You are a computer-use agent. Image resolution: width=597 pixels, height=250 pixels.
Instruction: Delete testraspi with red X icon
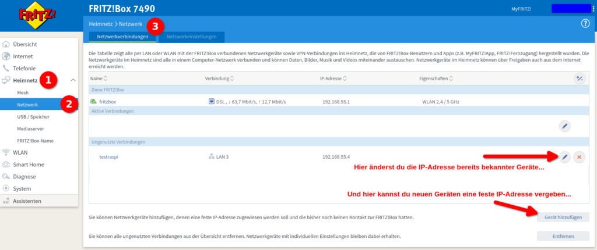[x=579, y=157]
